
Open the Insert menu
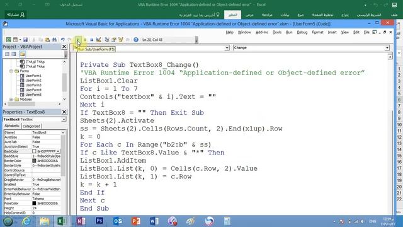pos(332,32)
